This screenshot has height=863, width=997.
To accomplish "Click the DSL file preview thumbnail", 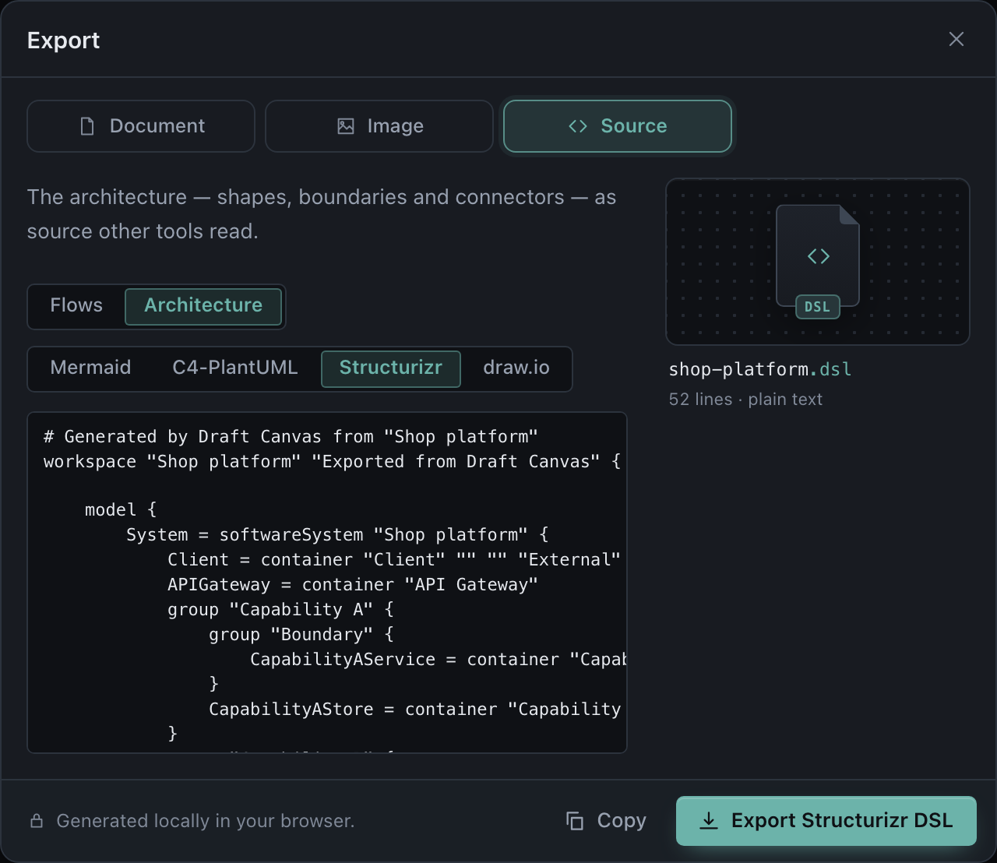I will [818, 262].
